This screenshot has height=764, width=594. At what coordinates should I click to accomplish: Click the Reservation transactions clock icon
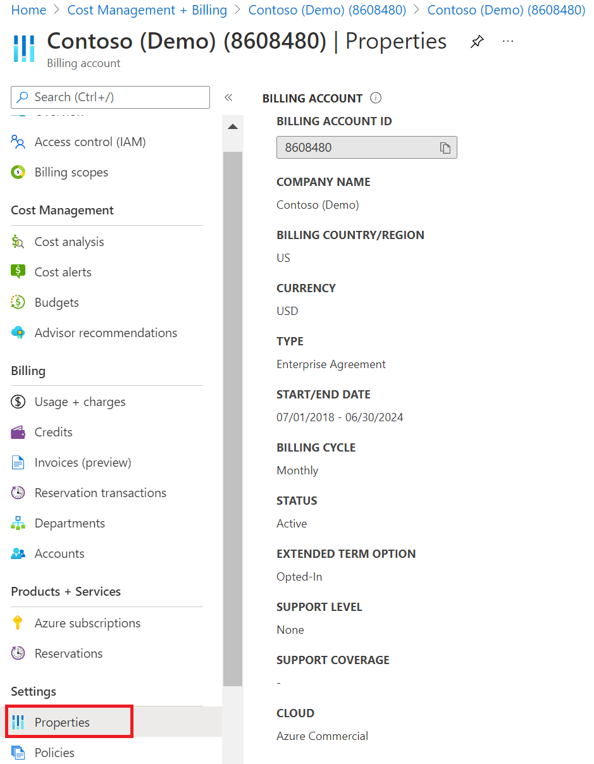coord(18,493)
